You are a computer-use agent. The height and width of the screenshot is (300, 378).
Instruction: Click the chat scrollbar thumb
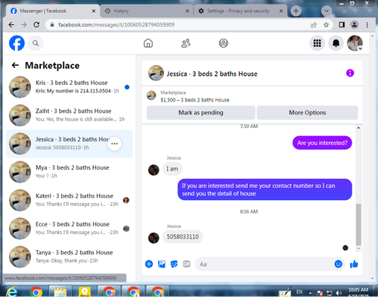(358, 224)
